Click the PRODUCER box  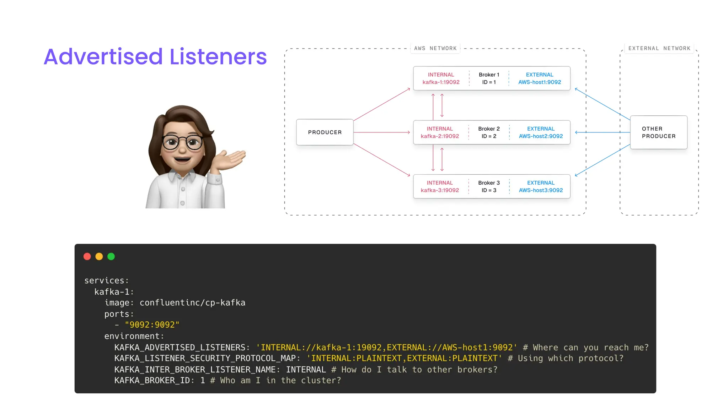325,132
